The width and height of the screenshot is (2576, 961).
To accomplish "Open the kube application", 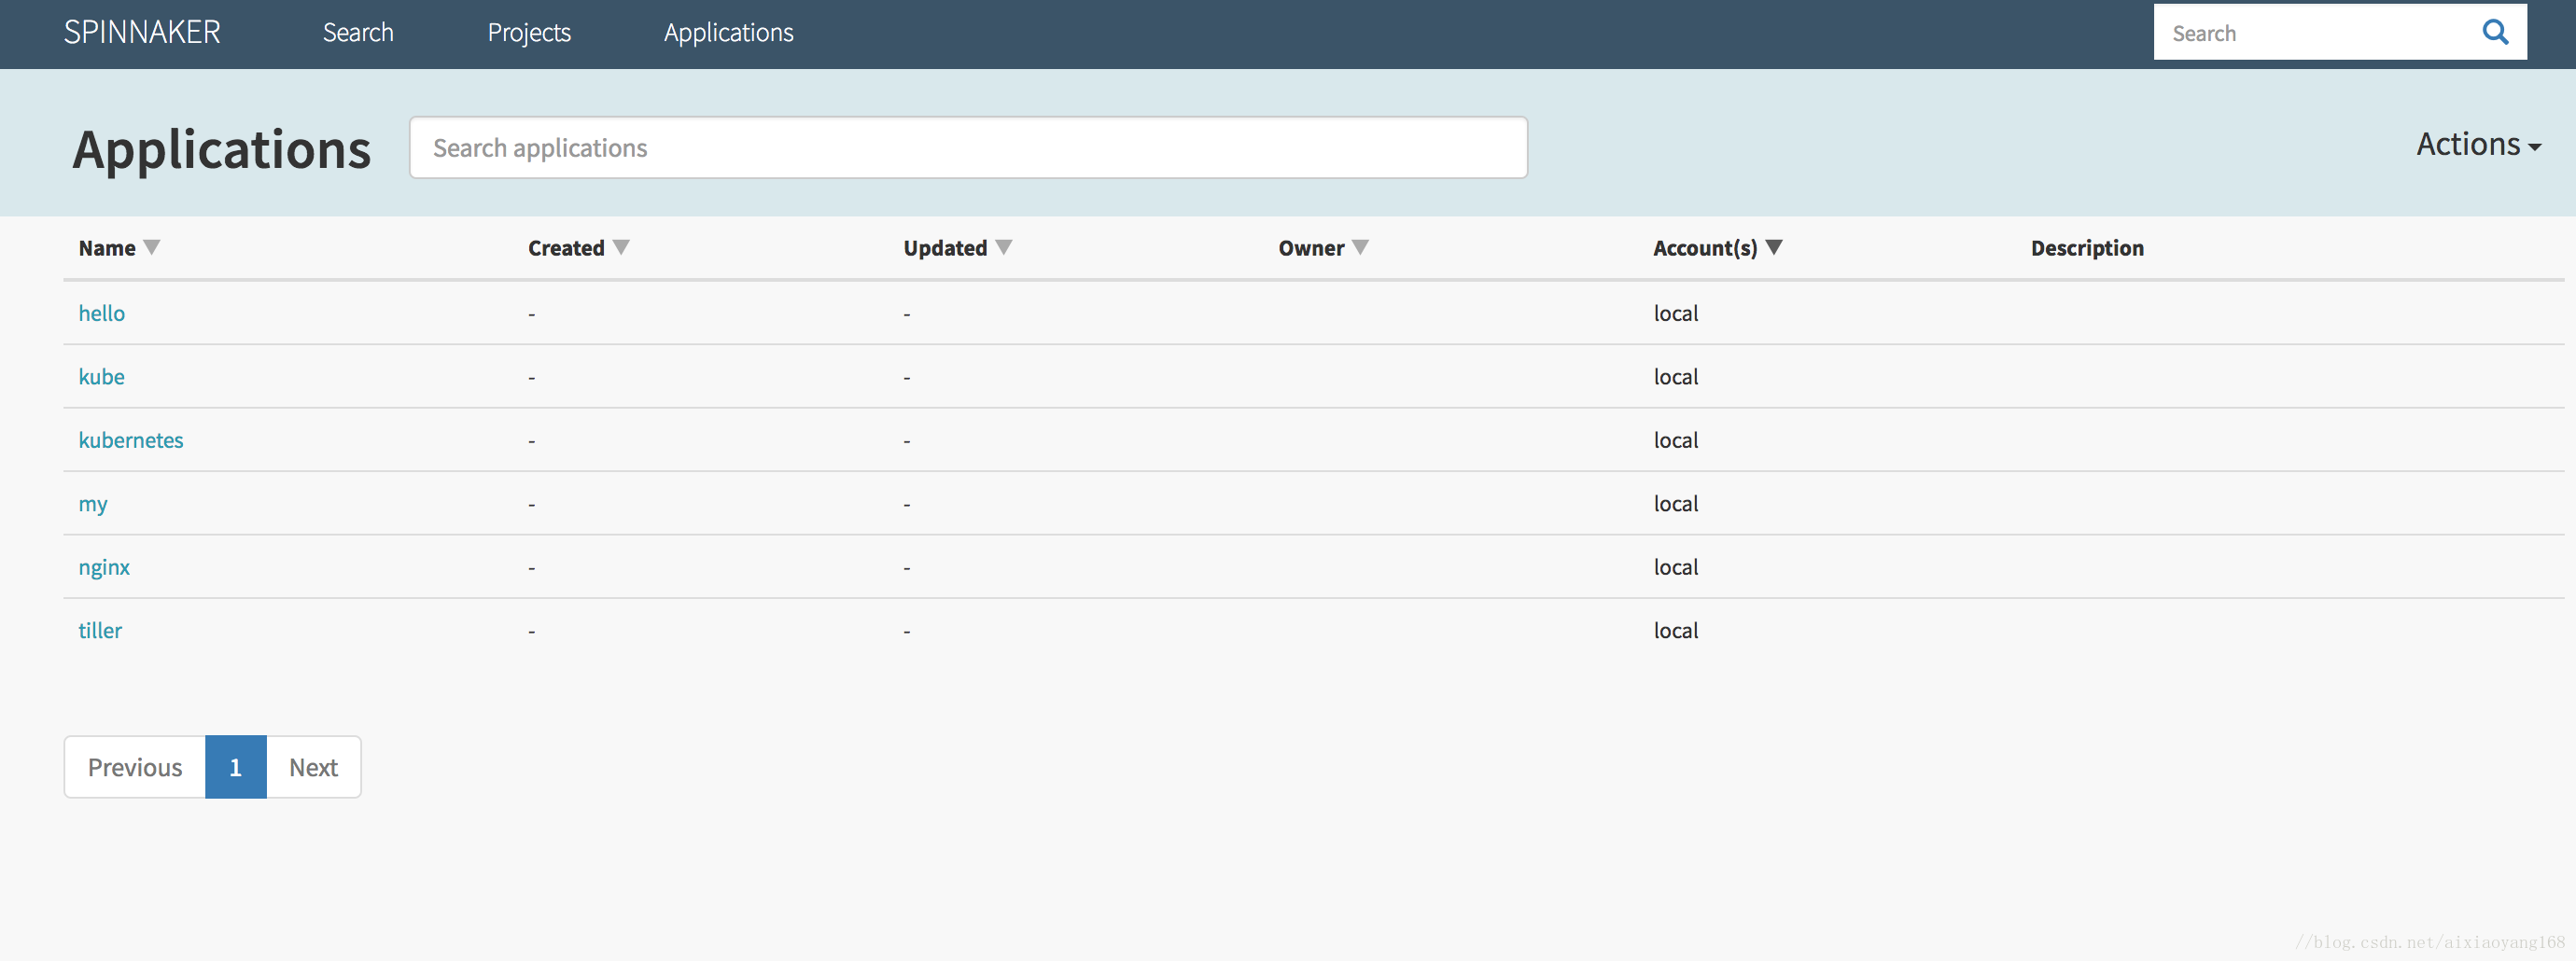I will pos(102,377).
